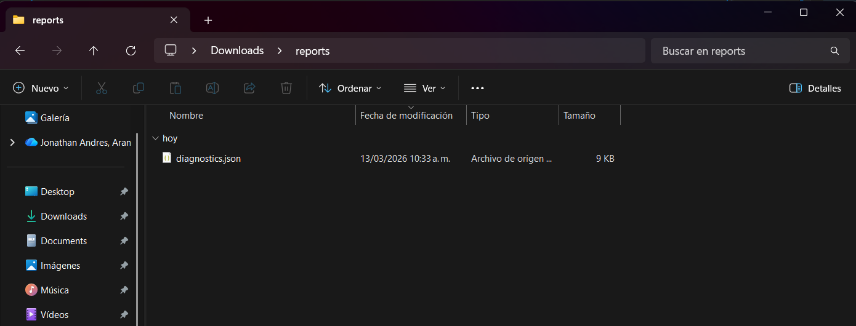
Task: Click the Cut scissors icon
Action: coord(102,88)
